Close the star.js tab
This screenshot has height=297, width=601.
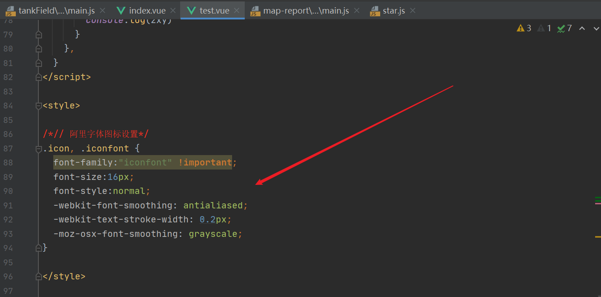[412, 10]
